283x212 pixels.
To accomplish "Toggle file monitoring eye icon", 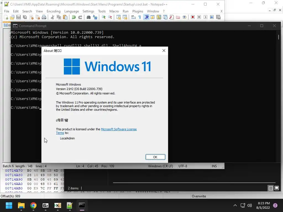I will [184, 17].
